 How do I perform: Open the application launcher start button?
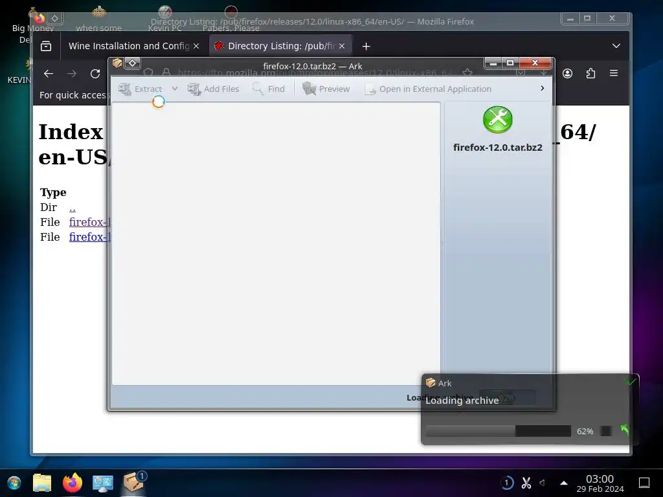coord(14,483)
